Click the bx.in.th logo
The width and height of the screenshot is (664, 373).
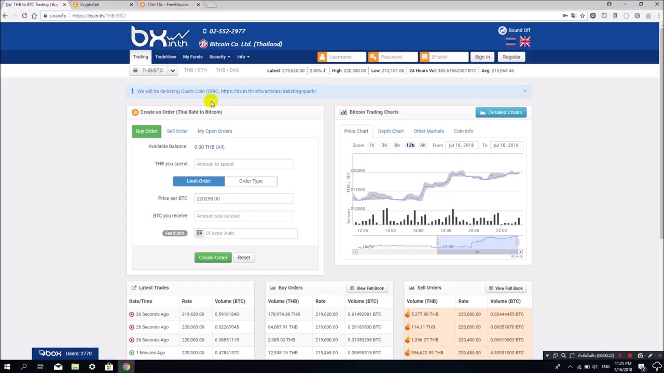tap(160, 37)
